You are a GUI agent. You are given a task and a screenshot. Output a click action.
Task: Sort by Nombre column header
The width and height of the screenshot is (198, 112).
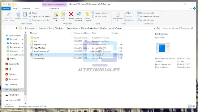(x=34, y=33)
